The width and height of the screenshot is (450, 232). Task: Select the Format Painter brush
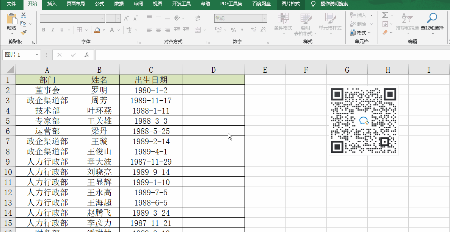tap(24, 33)
